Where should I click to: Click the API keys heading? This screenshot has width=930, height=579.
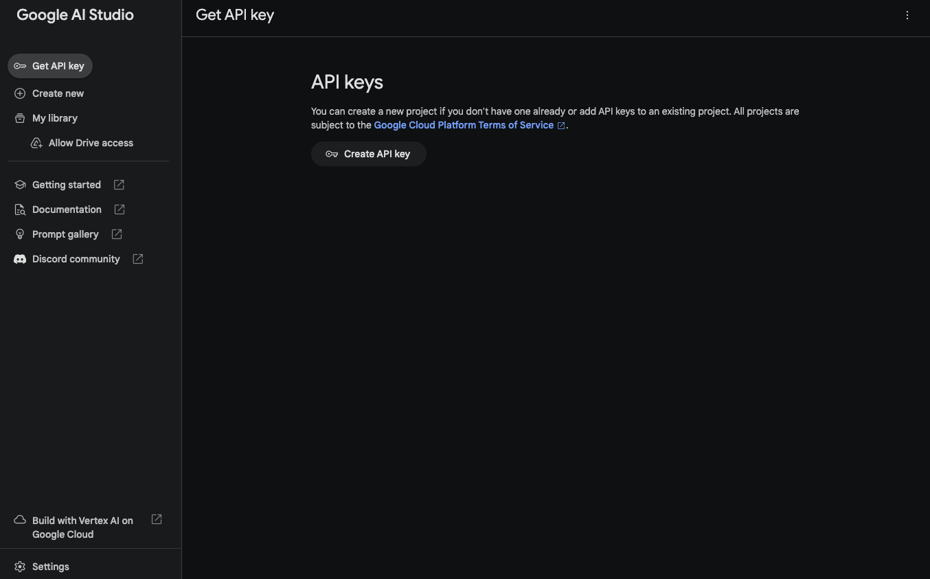[x=347, y=82]
